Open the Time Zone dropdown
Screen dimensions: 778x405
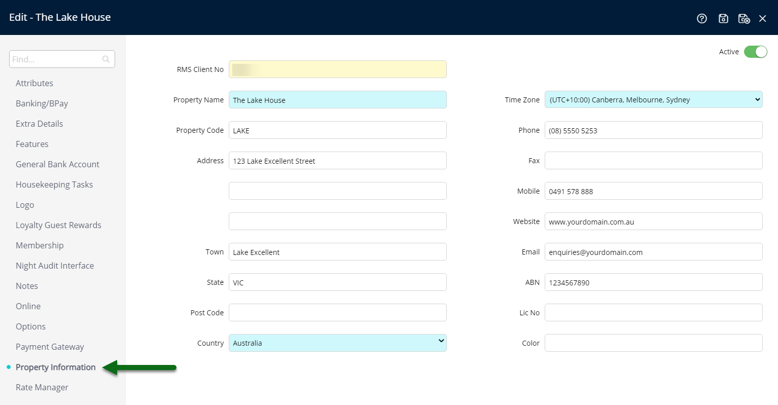[653, 100]
